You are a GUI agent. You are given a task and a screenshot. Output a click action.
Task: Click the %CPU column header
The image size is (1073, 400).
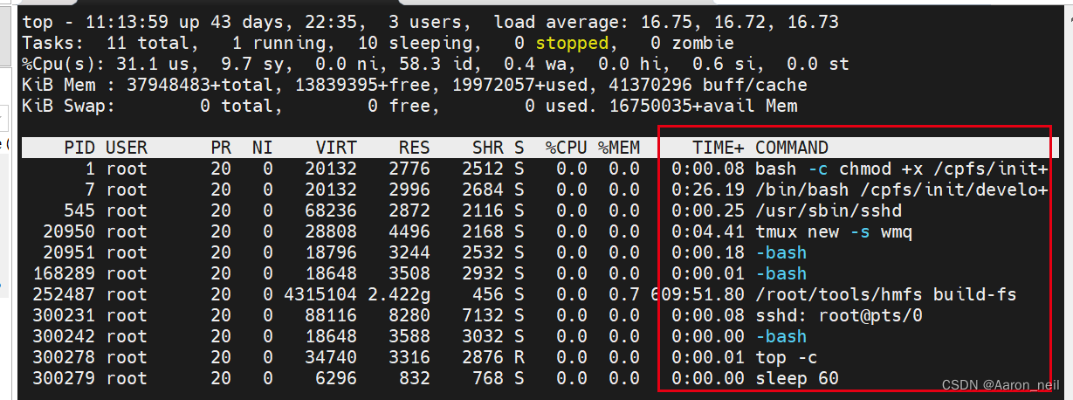(567, 148)
